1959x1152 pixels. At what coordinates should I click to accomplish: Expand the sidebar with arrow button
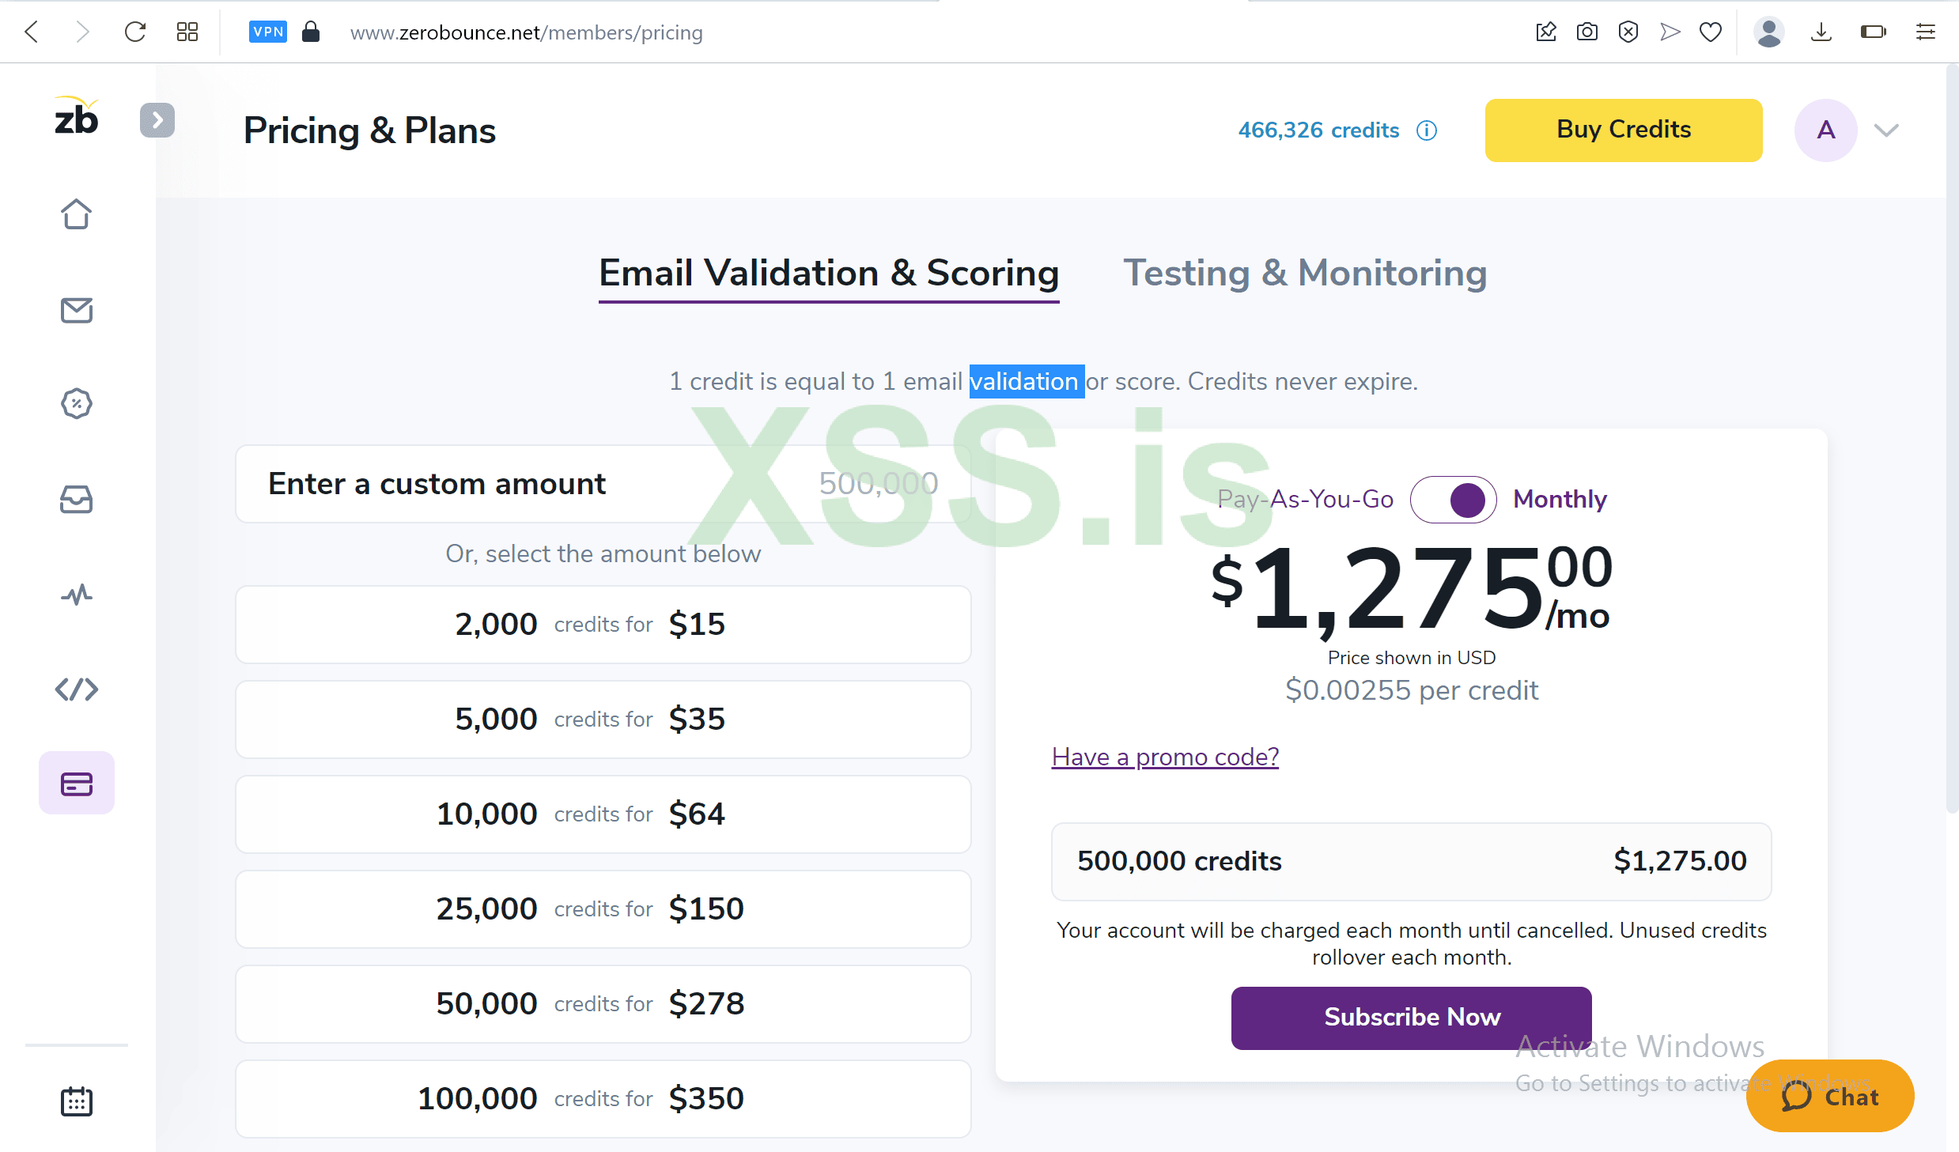[157, 120]
